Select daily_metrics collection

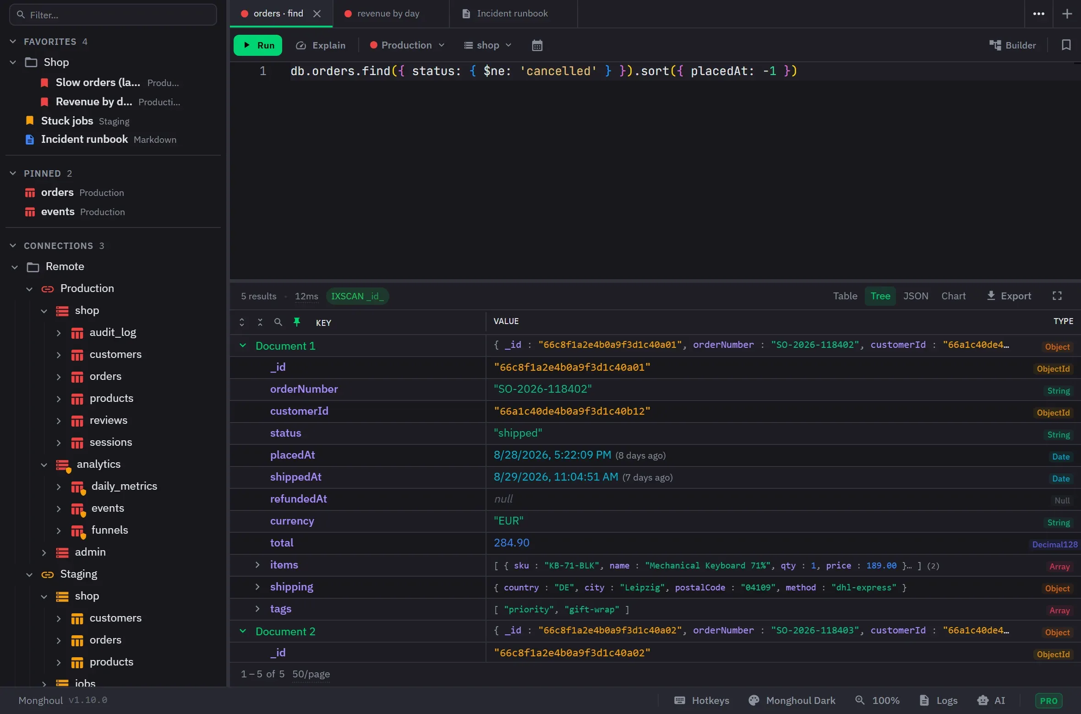click(124, 487)
